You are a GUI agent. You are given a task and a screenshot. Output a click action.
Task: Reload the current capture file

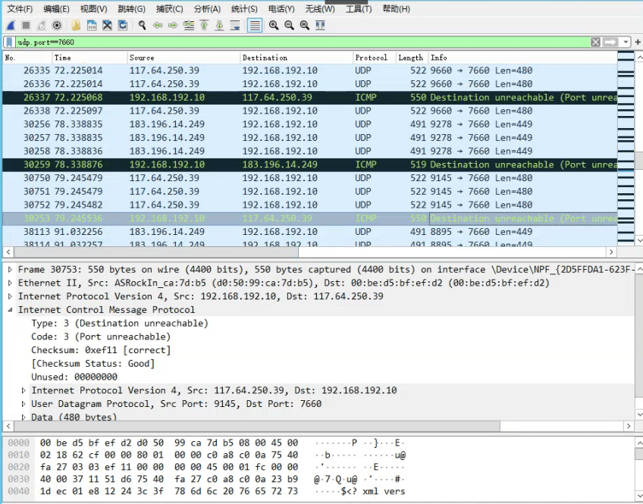click(x=123, y=25)
